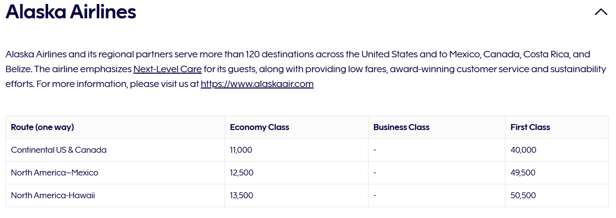Click the Alaska Airlines heading
Screen dimensions: 616x218
point(71,12)
